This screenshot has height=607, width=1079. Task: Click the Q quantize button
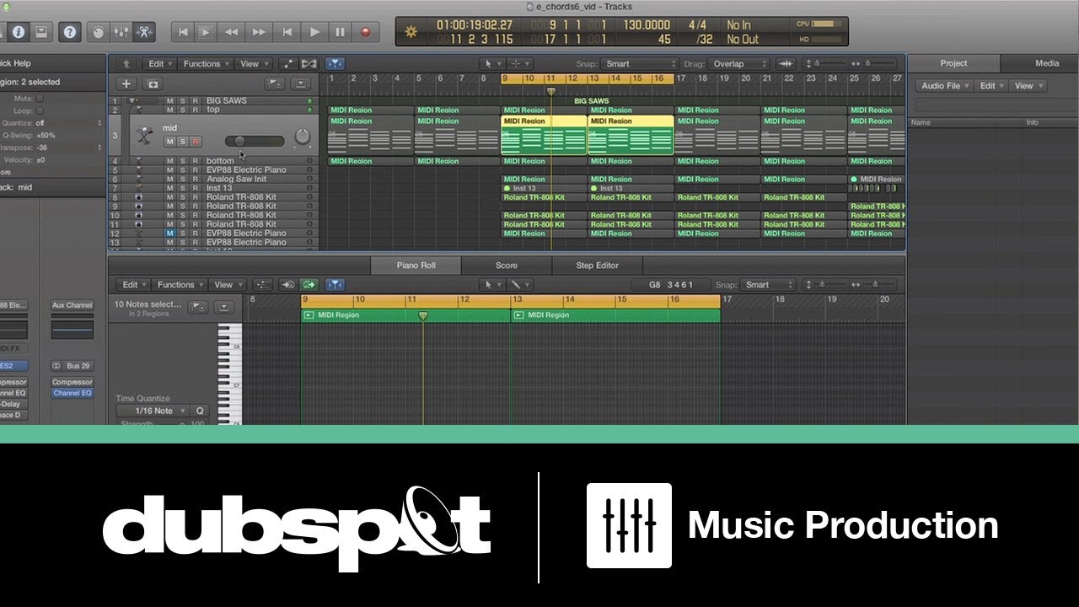pyautogui.click(x=200, y=411)
